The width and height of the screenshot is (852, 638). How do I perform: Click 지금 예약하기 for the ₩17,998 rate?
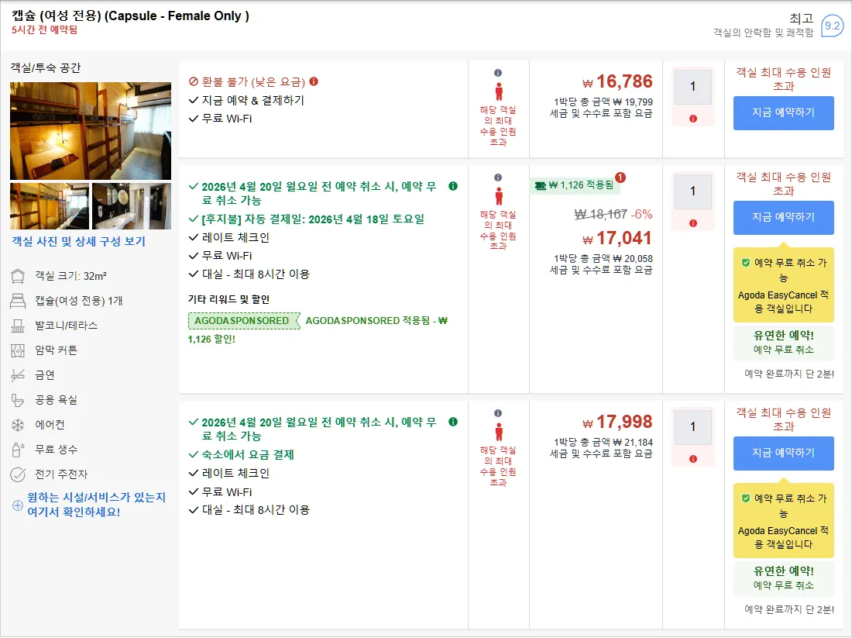[783, 453]
